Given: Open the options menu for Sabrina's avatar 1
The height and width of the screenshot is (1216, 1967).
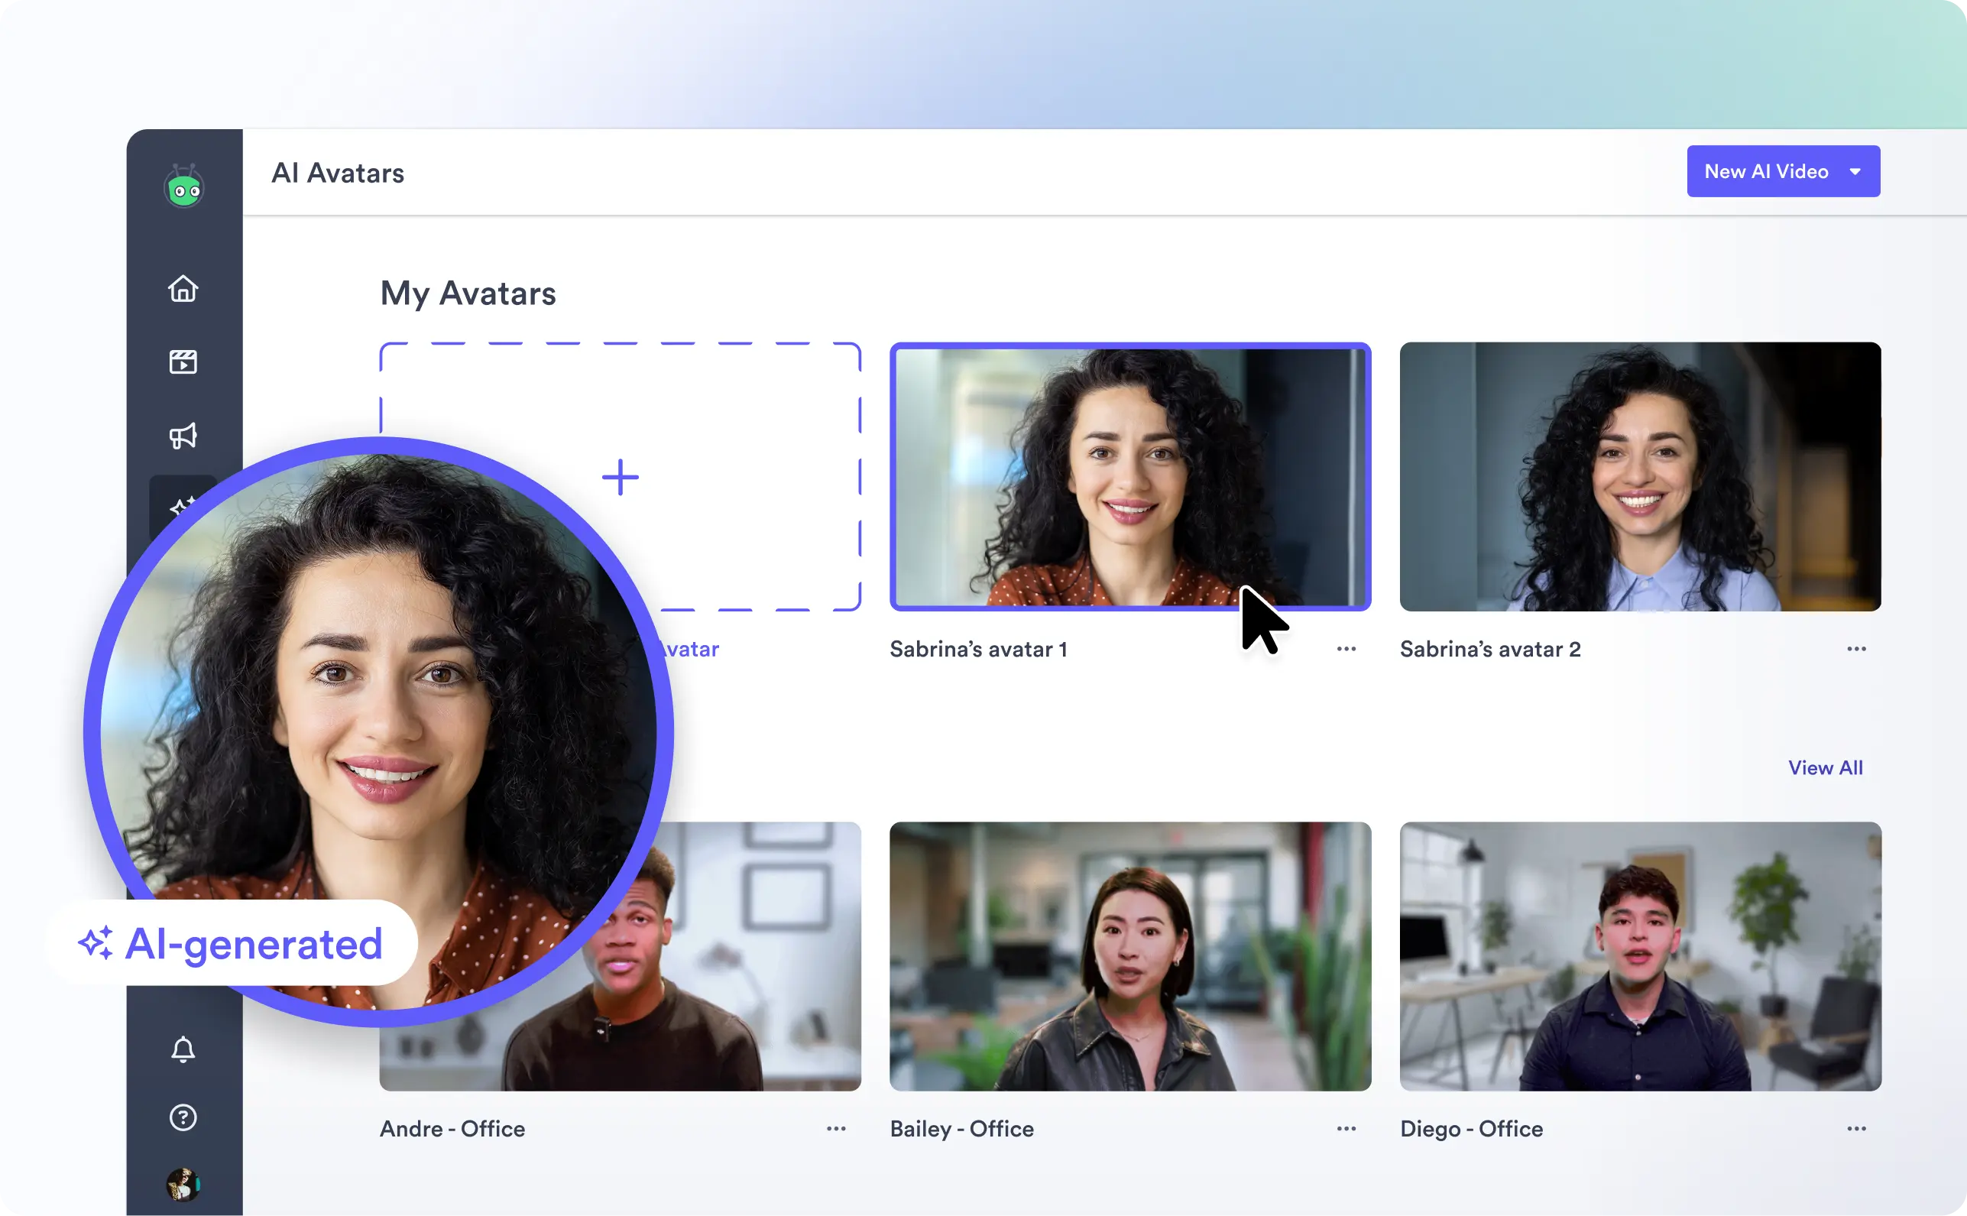Looking at the screenshot, I should (1346, 648).
